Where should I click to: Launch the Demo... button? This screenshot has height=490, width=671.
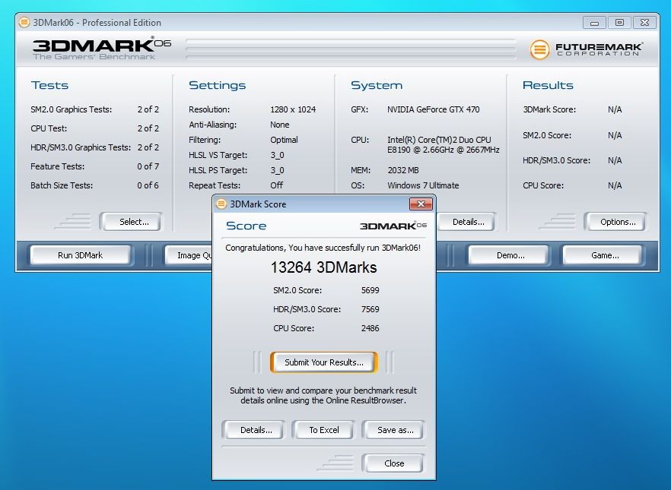508,255
